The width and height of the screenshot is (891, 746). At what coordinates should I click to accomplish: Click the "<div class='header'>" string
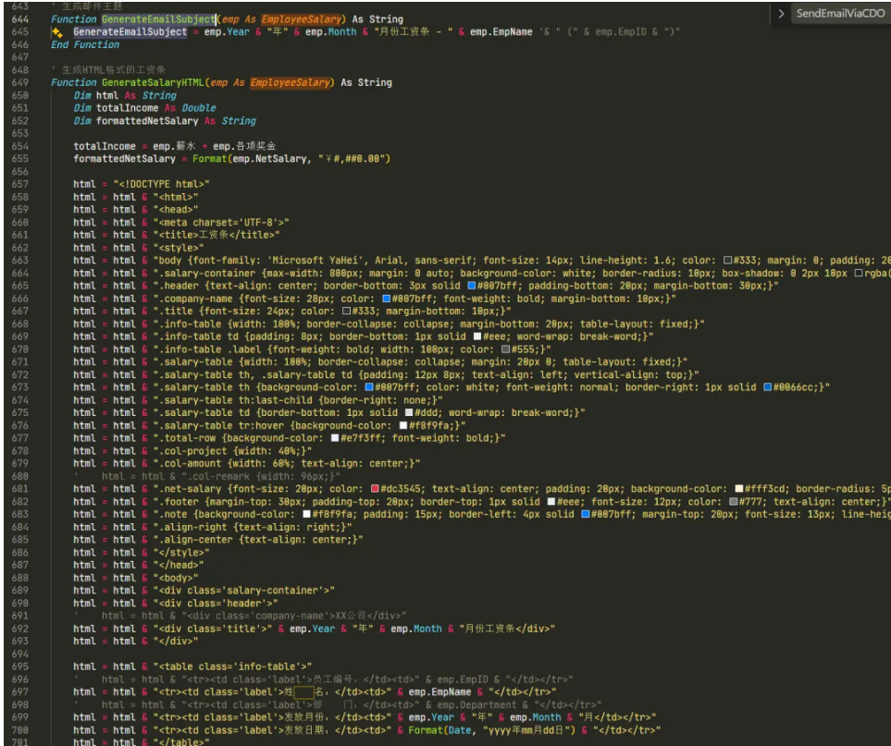pyautogui.click(x=216, y=604)
